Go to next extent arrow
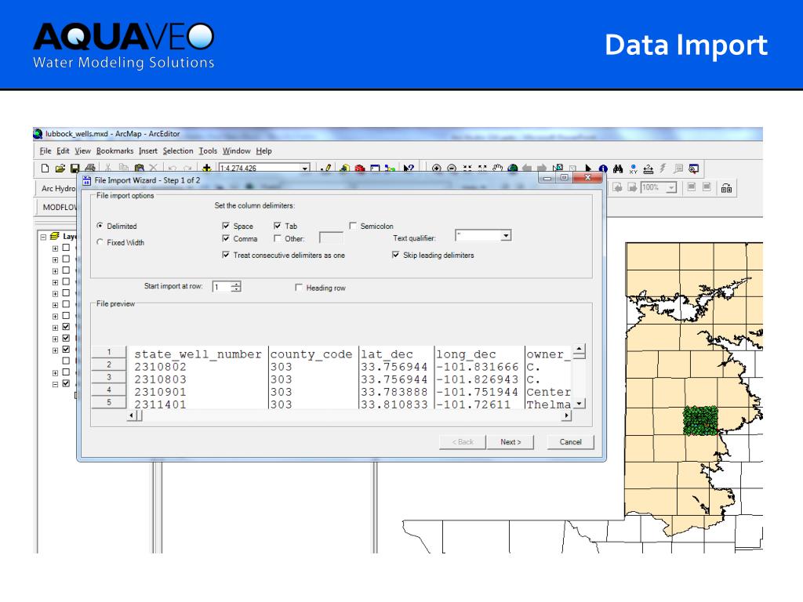The image size is (803, 602). pyautogui.click(x=543, y=168)
